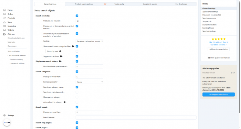Click help icon next to categories filter
This screenshot has width=241, height=129.
73,46
